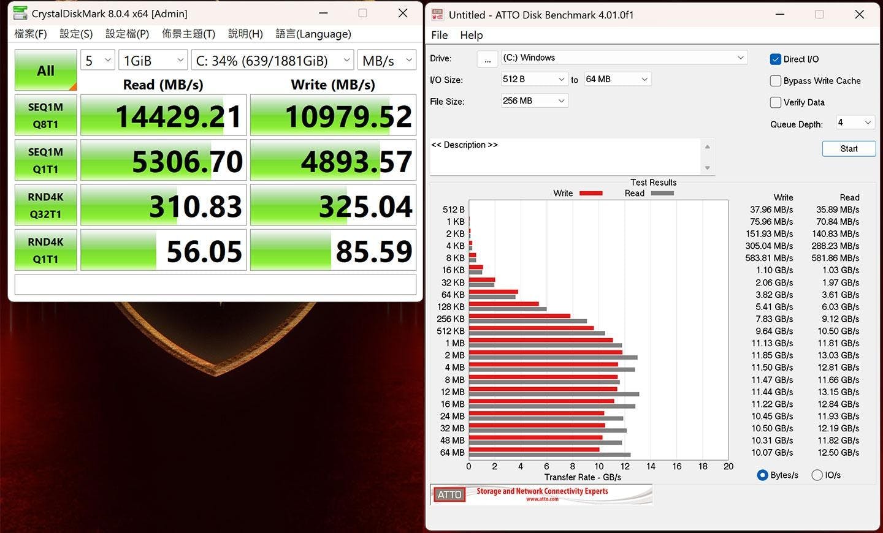883x533 pixels.
Task: Click the 128 KB read value 6.03 GB/s
Action: click(841, 307)
